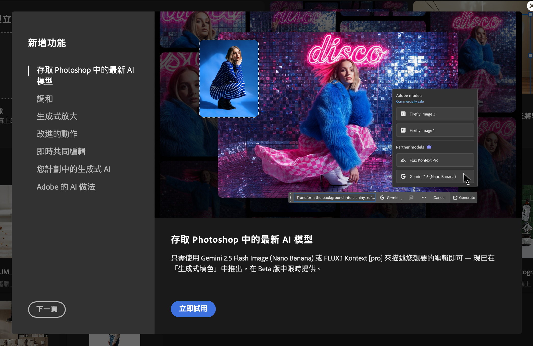The image size is (533, 346).
Task: Click the prompt text field in taskbar
Action: click(x=335, y=197)
